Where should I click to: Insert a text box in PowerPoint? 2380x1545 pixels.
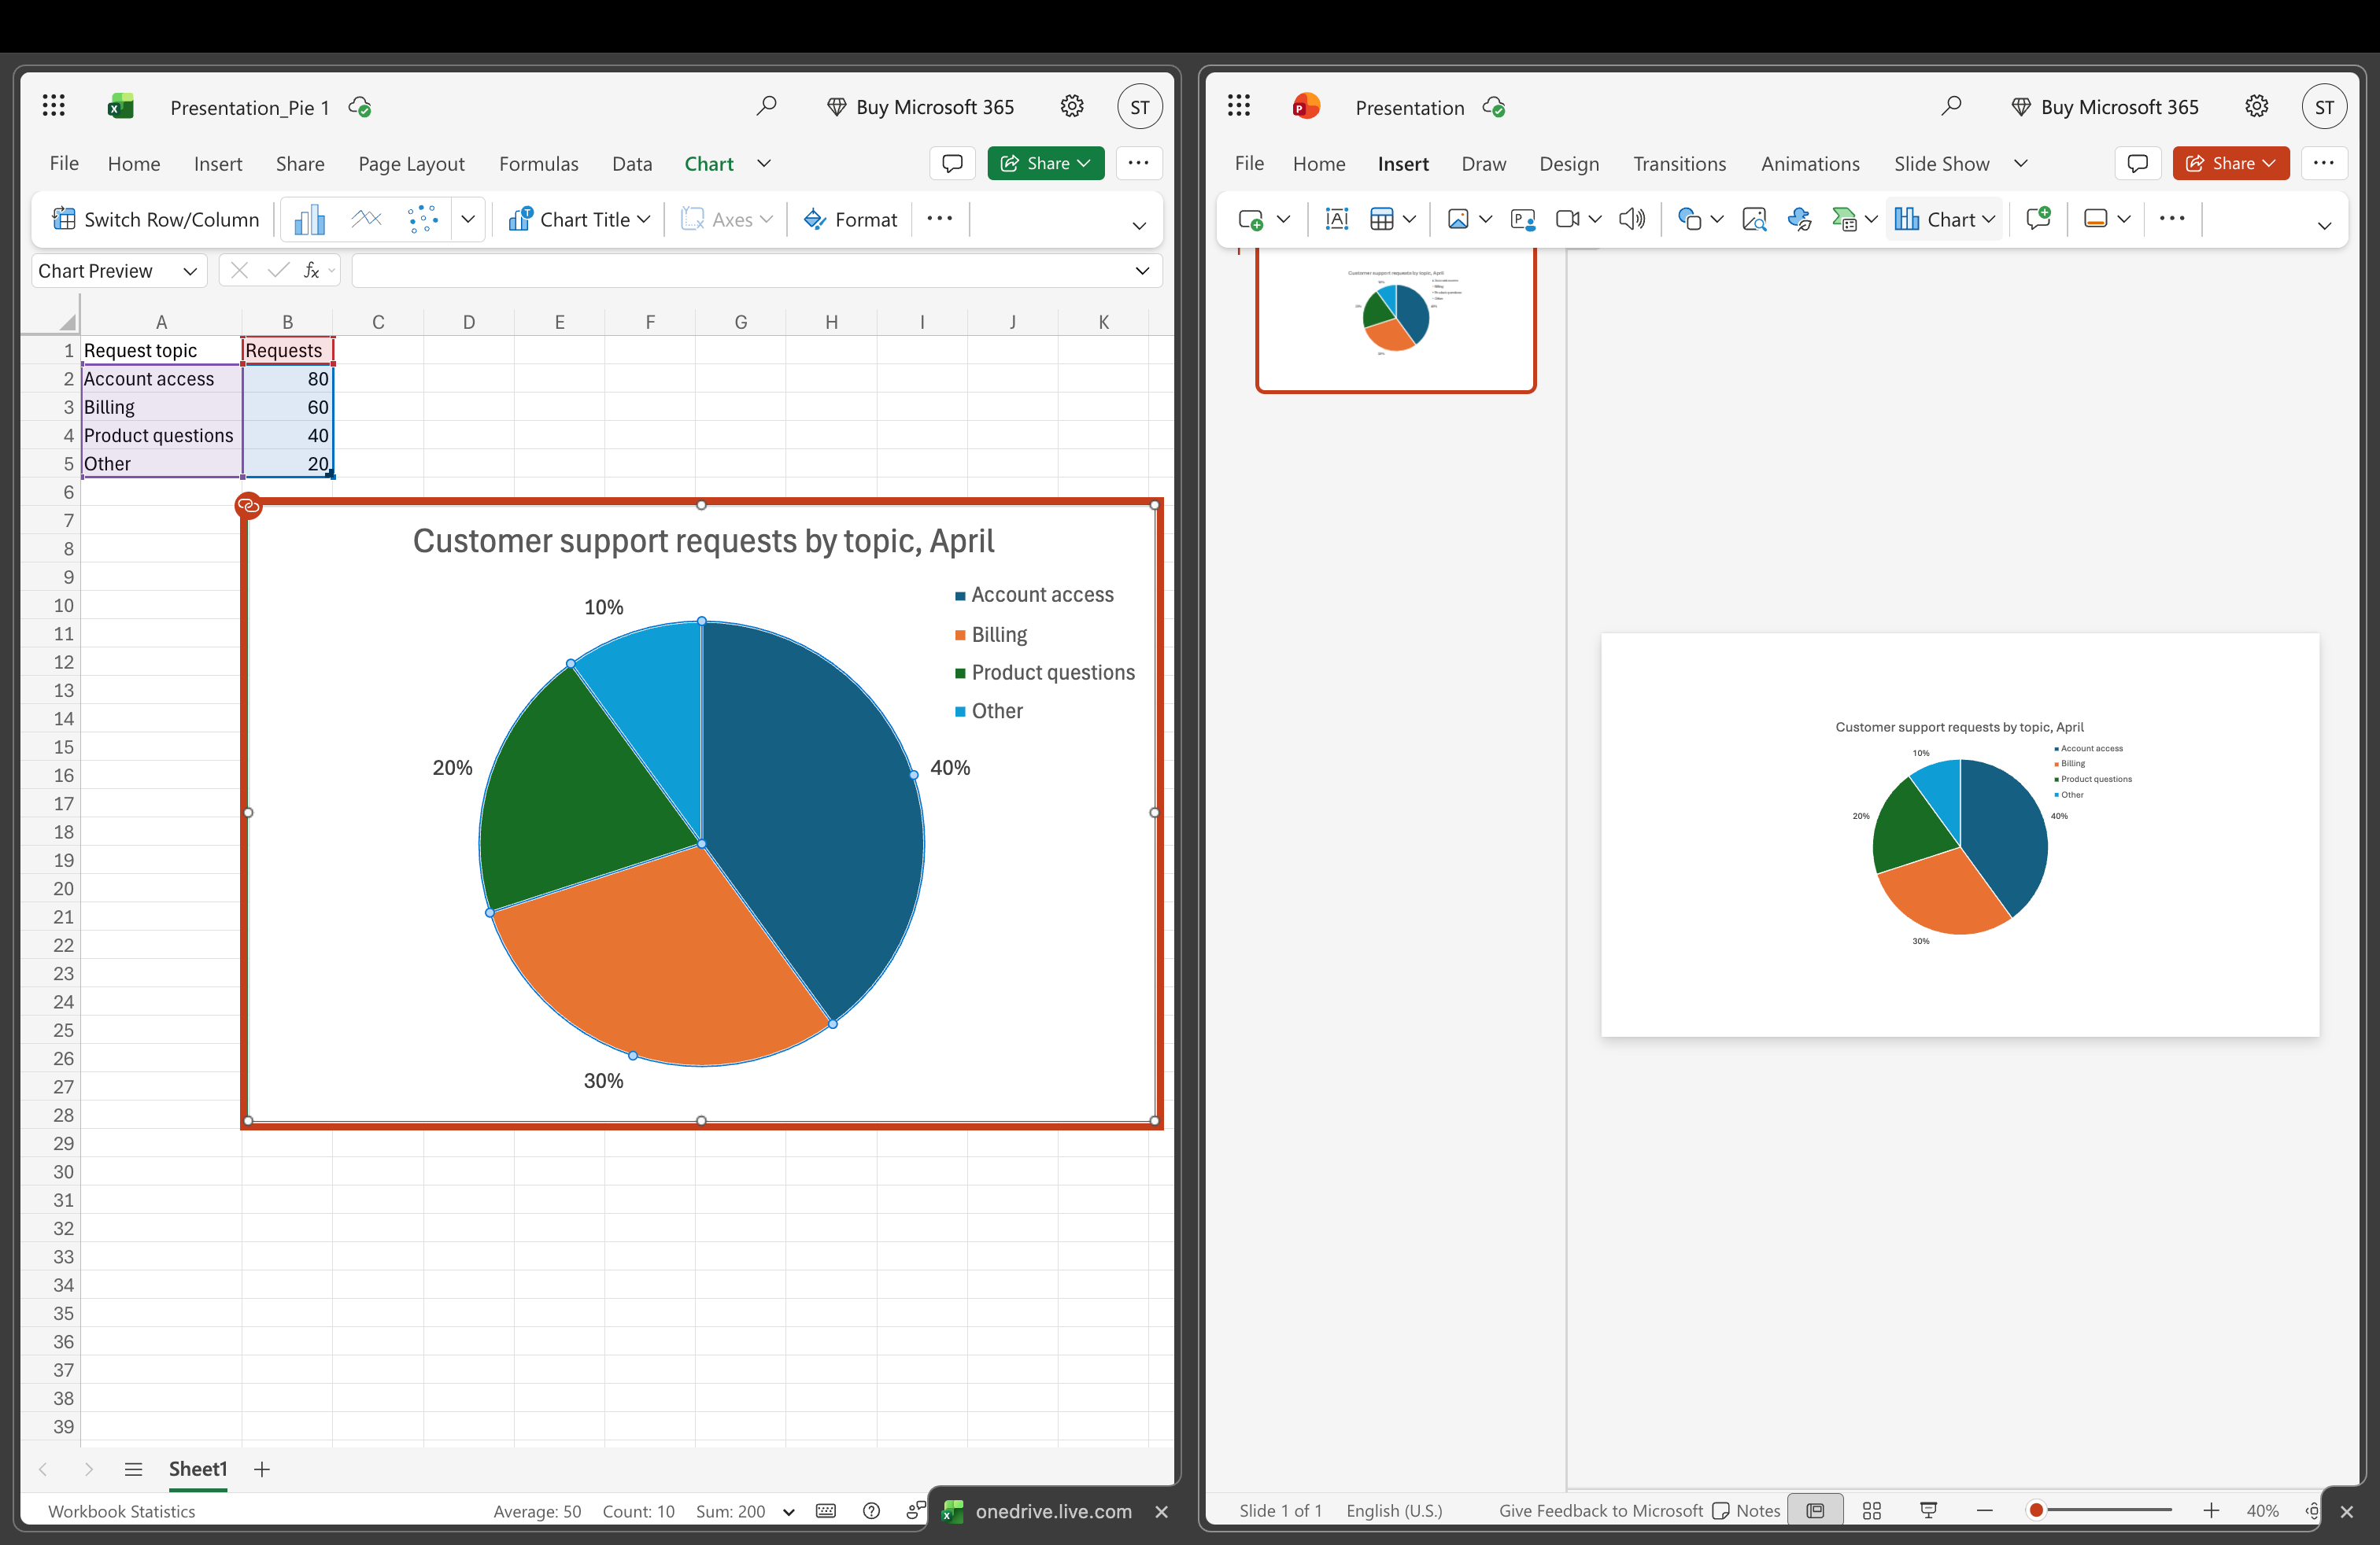click(1336, 219)
